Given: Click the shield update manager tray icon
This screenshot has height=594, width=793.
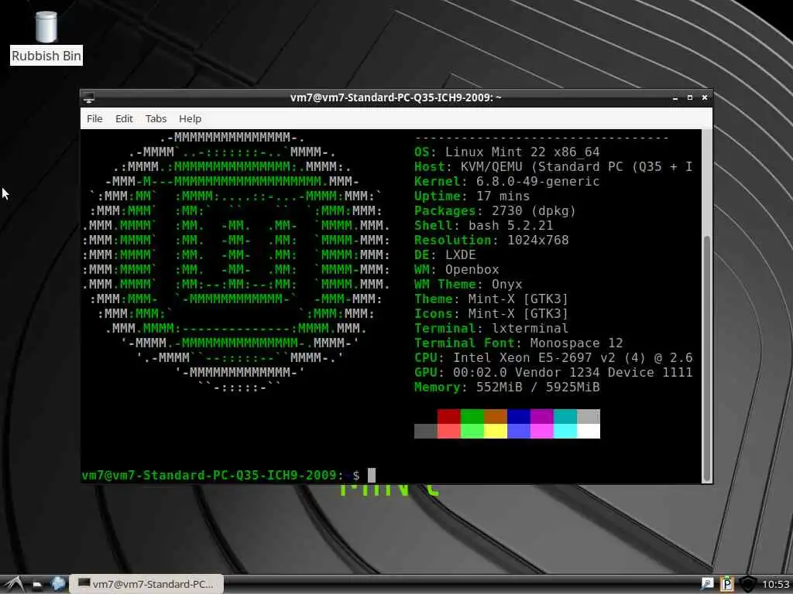Looking at the screenshot, I should click(747, 585).
